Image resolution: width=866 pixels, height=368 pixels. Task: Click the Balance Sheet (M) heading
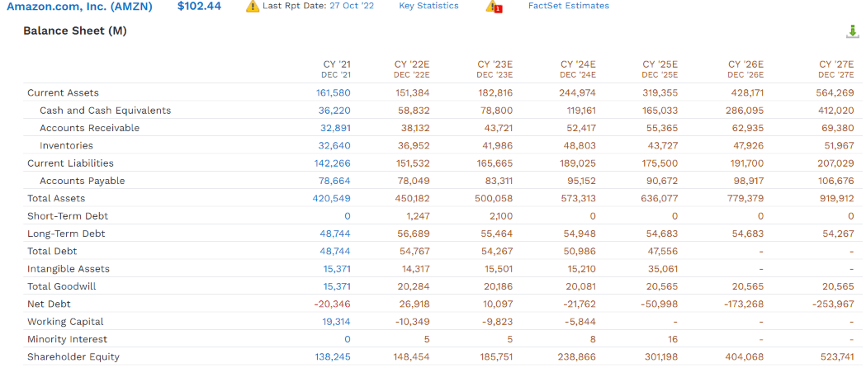tap(74, 31)
